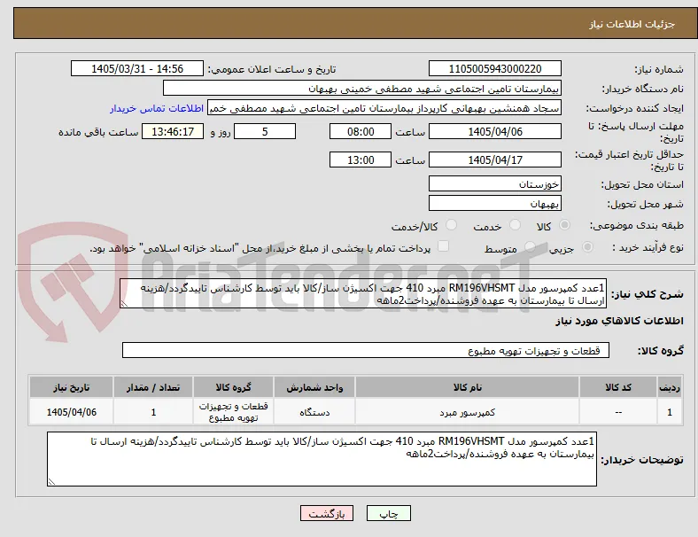Click the need number field 1105005943000220
Viewport: 698px width, 537px height.
click(x=495, y=68)
